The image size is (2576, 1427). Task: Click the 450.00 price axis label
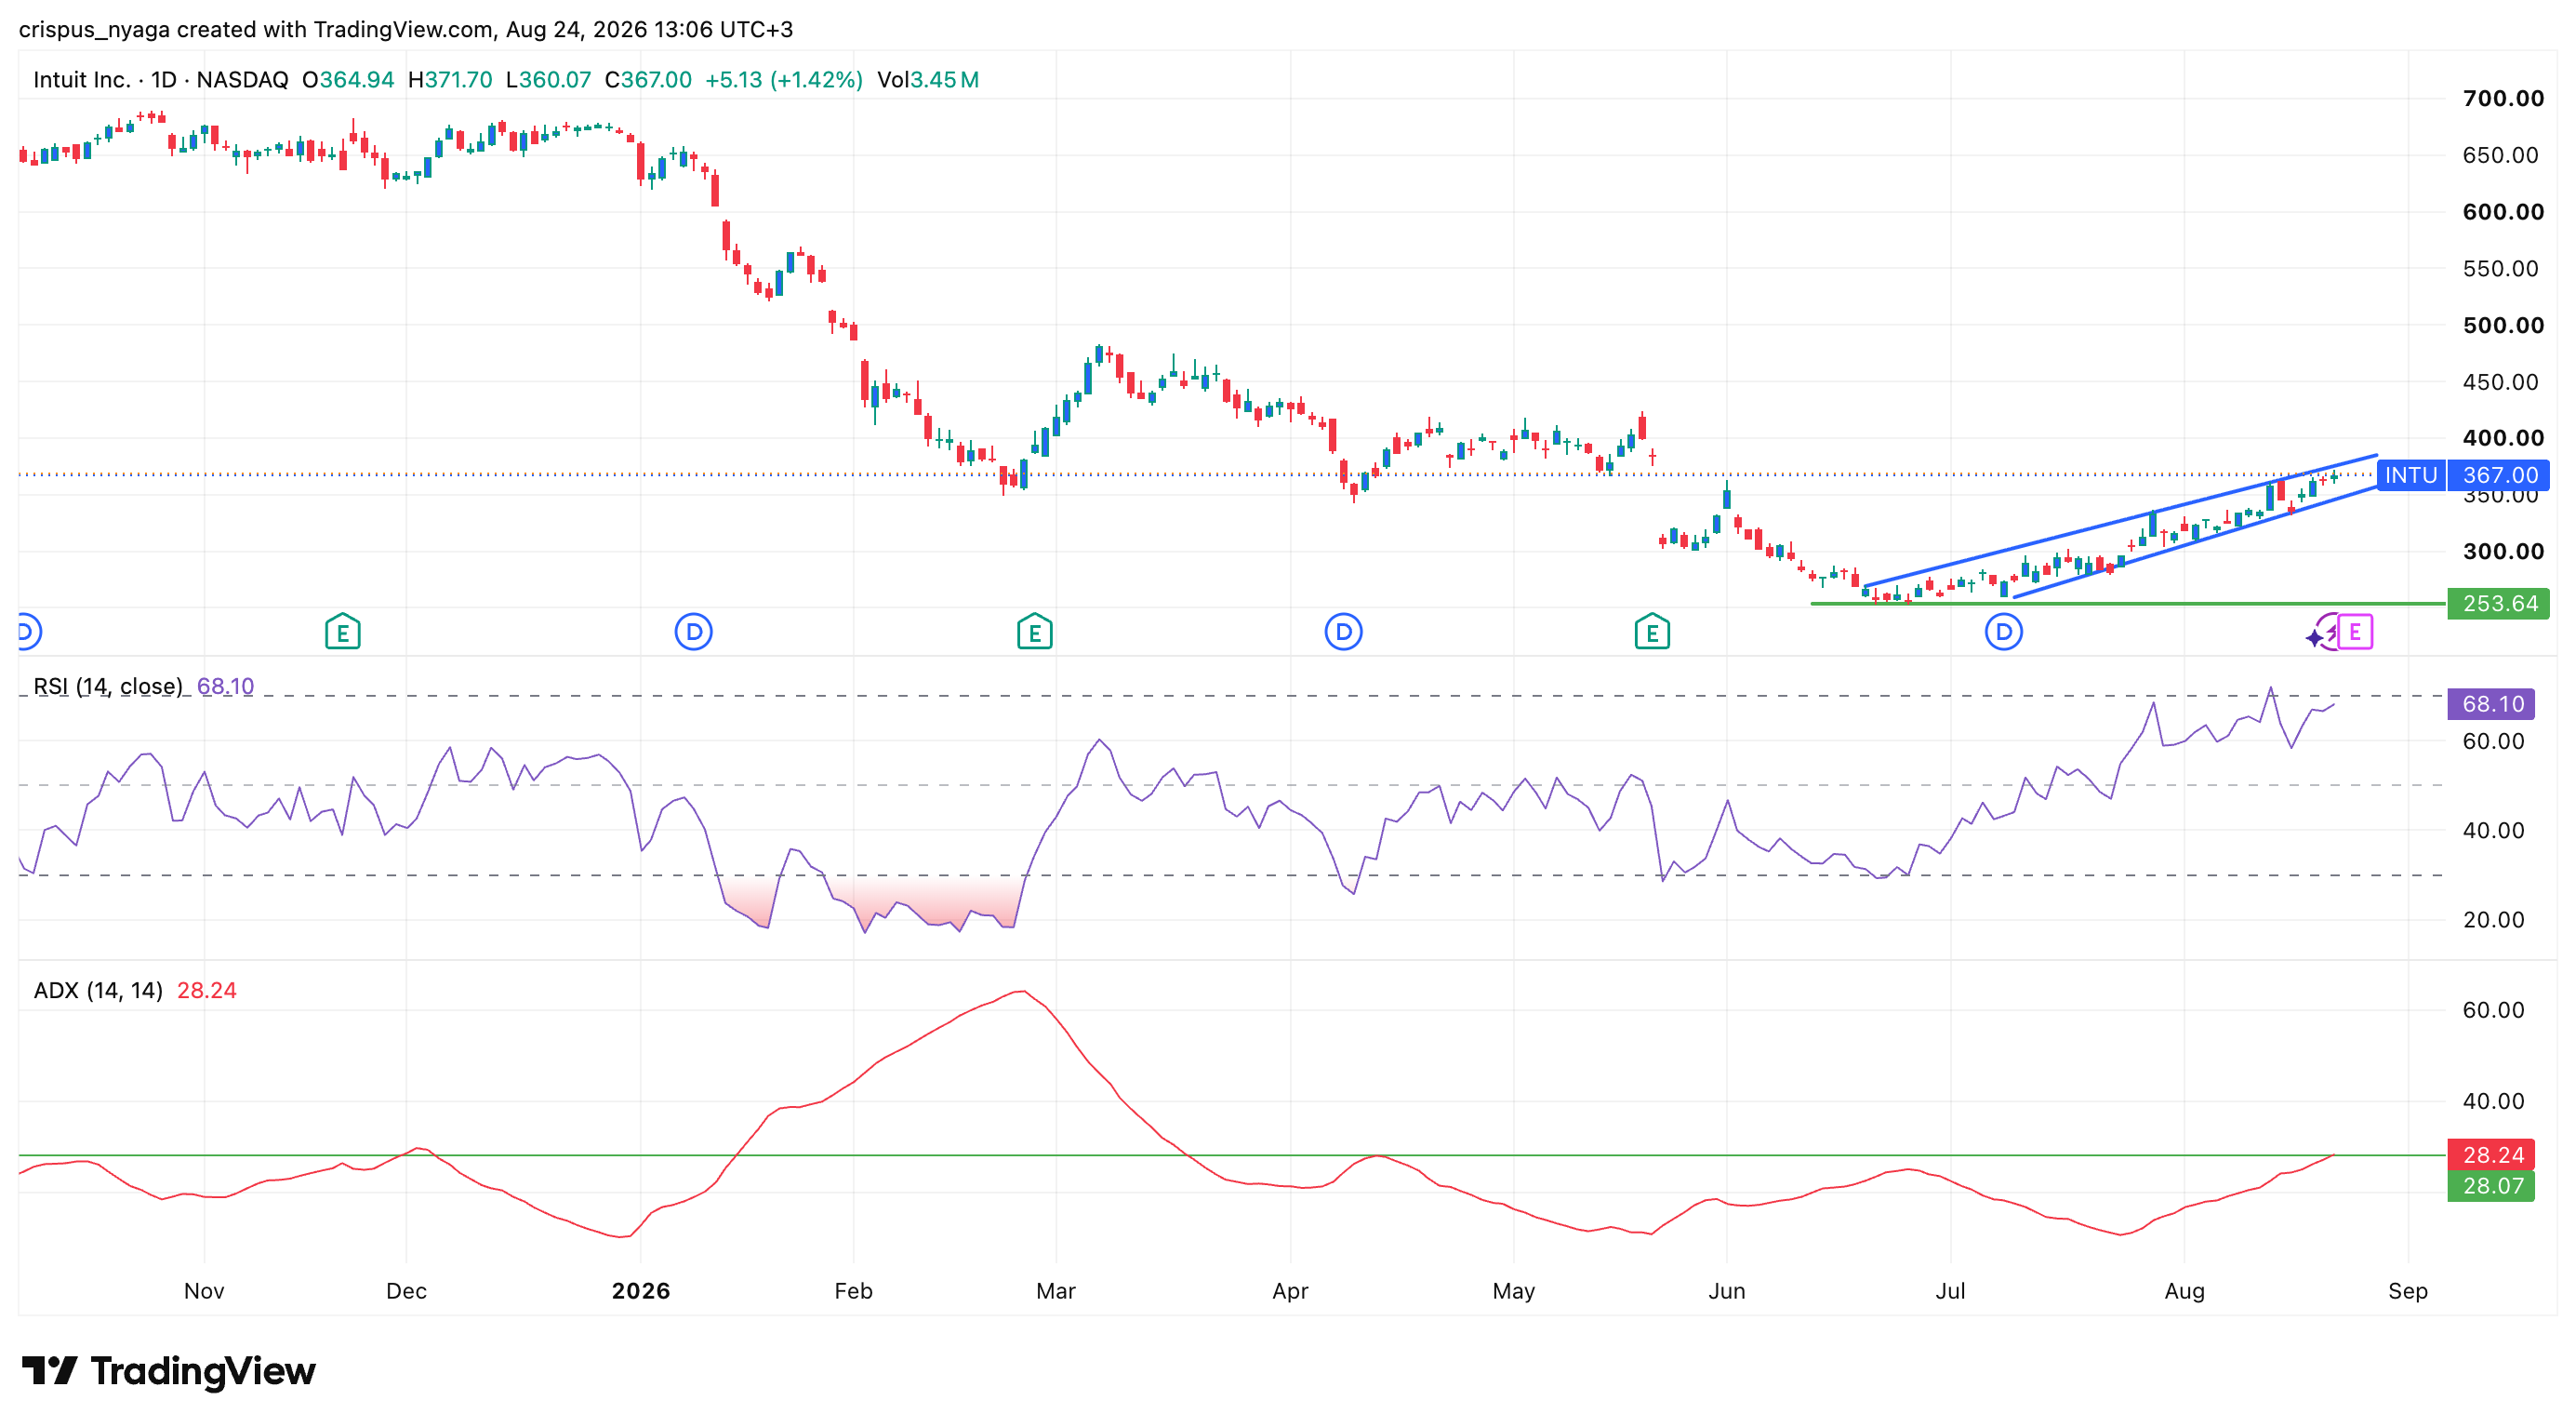pyautogui.click(x=2500, y=382)
